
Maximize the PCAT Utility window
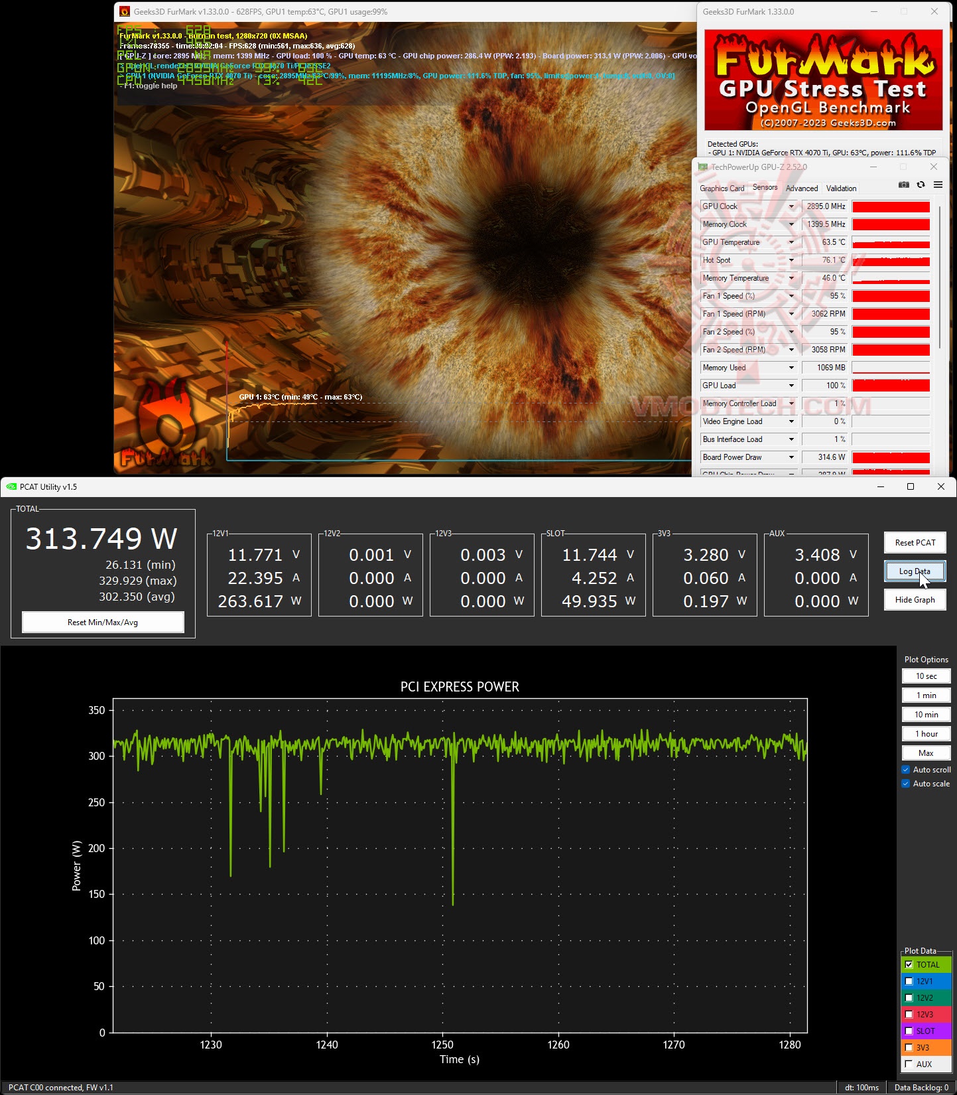(911, 487)
